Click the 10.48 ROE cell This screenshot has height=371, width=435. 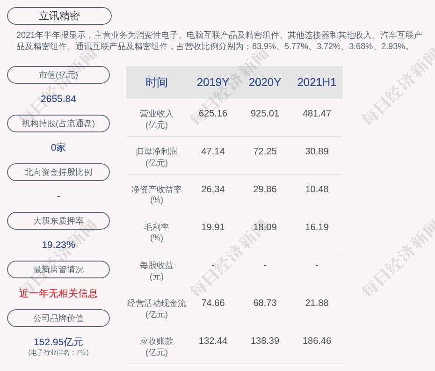coord(317,189)
